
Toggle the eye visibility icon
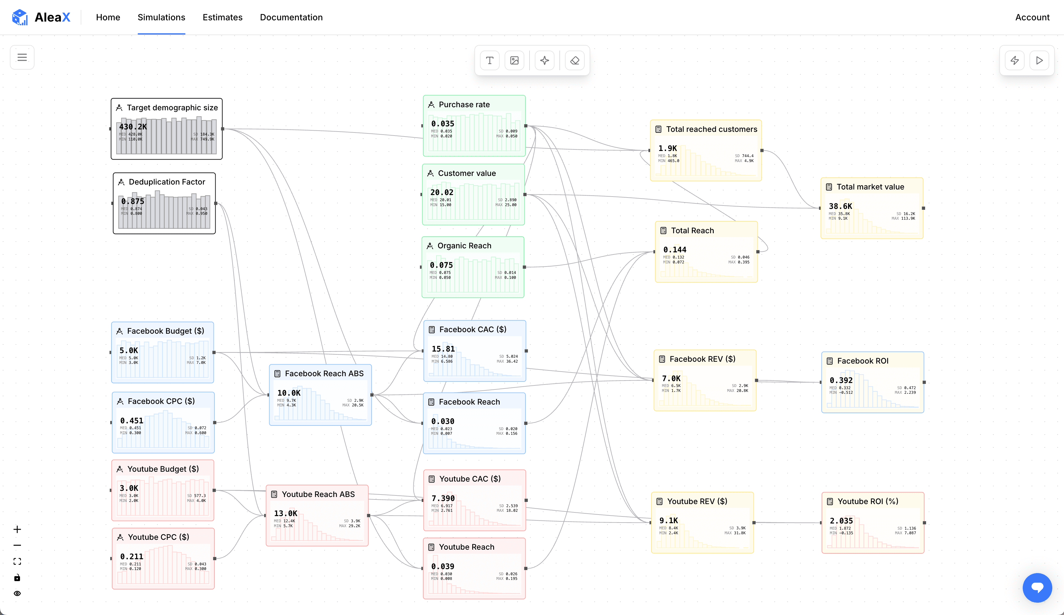[x=17, y=593]
